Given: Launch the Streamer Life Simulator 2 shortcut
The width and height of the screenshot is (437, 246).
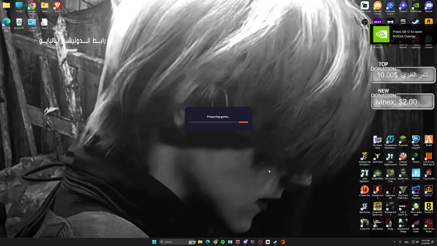Looking at the screenshot, I should [365, 159].
